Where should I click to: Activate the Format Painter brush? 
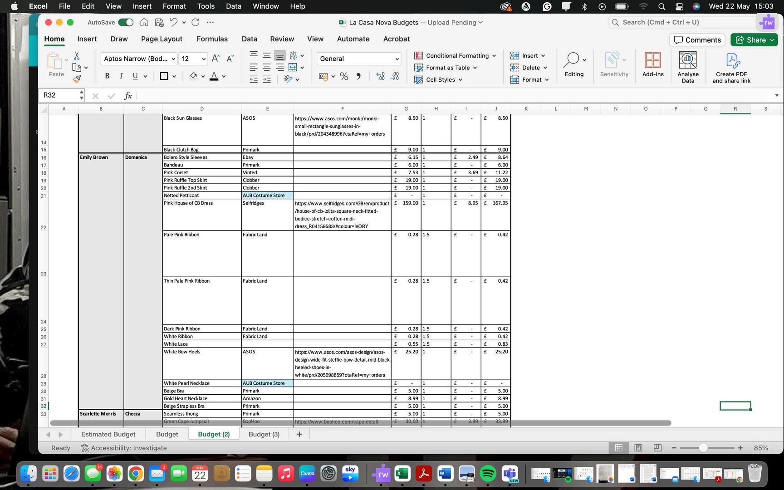[77, 79]
